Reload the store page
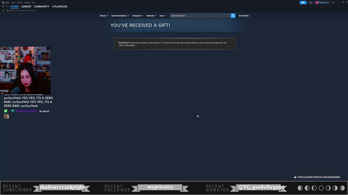 point(3,11)
